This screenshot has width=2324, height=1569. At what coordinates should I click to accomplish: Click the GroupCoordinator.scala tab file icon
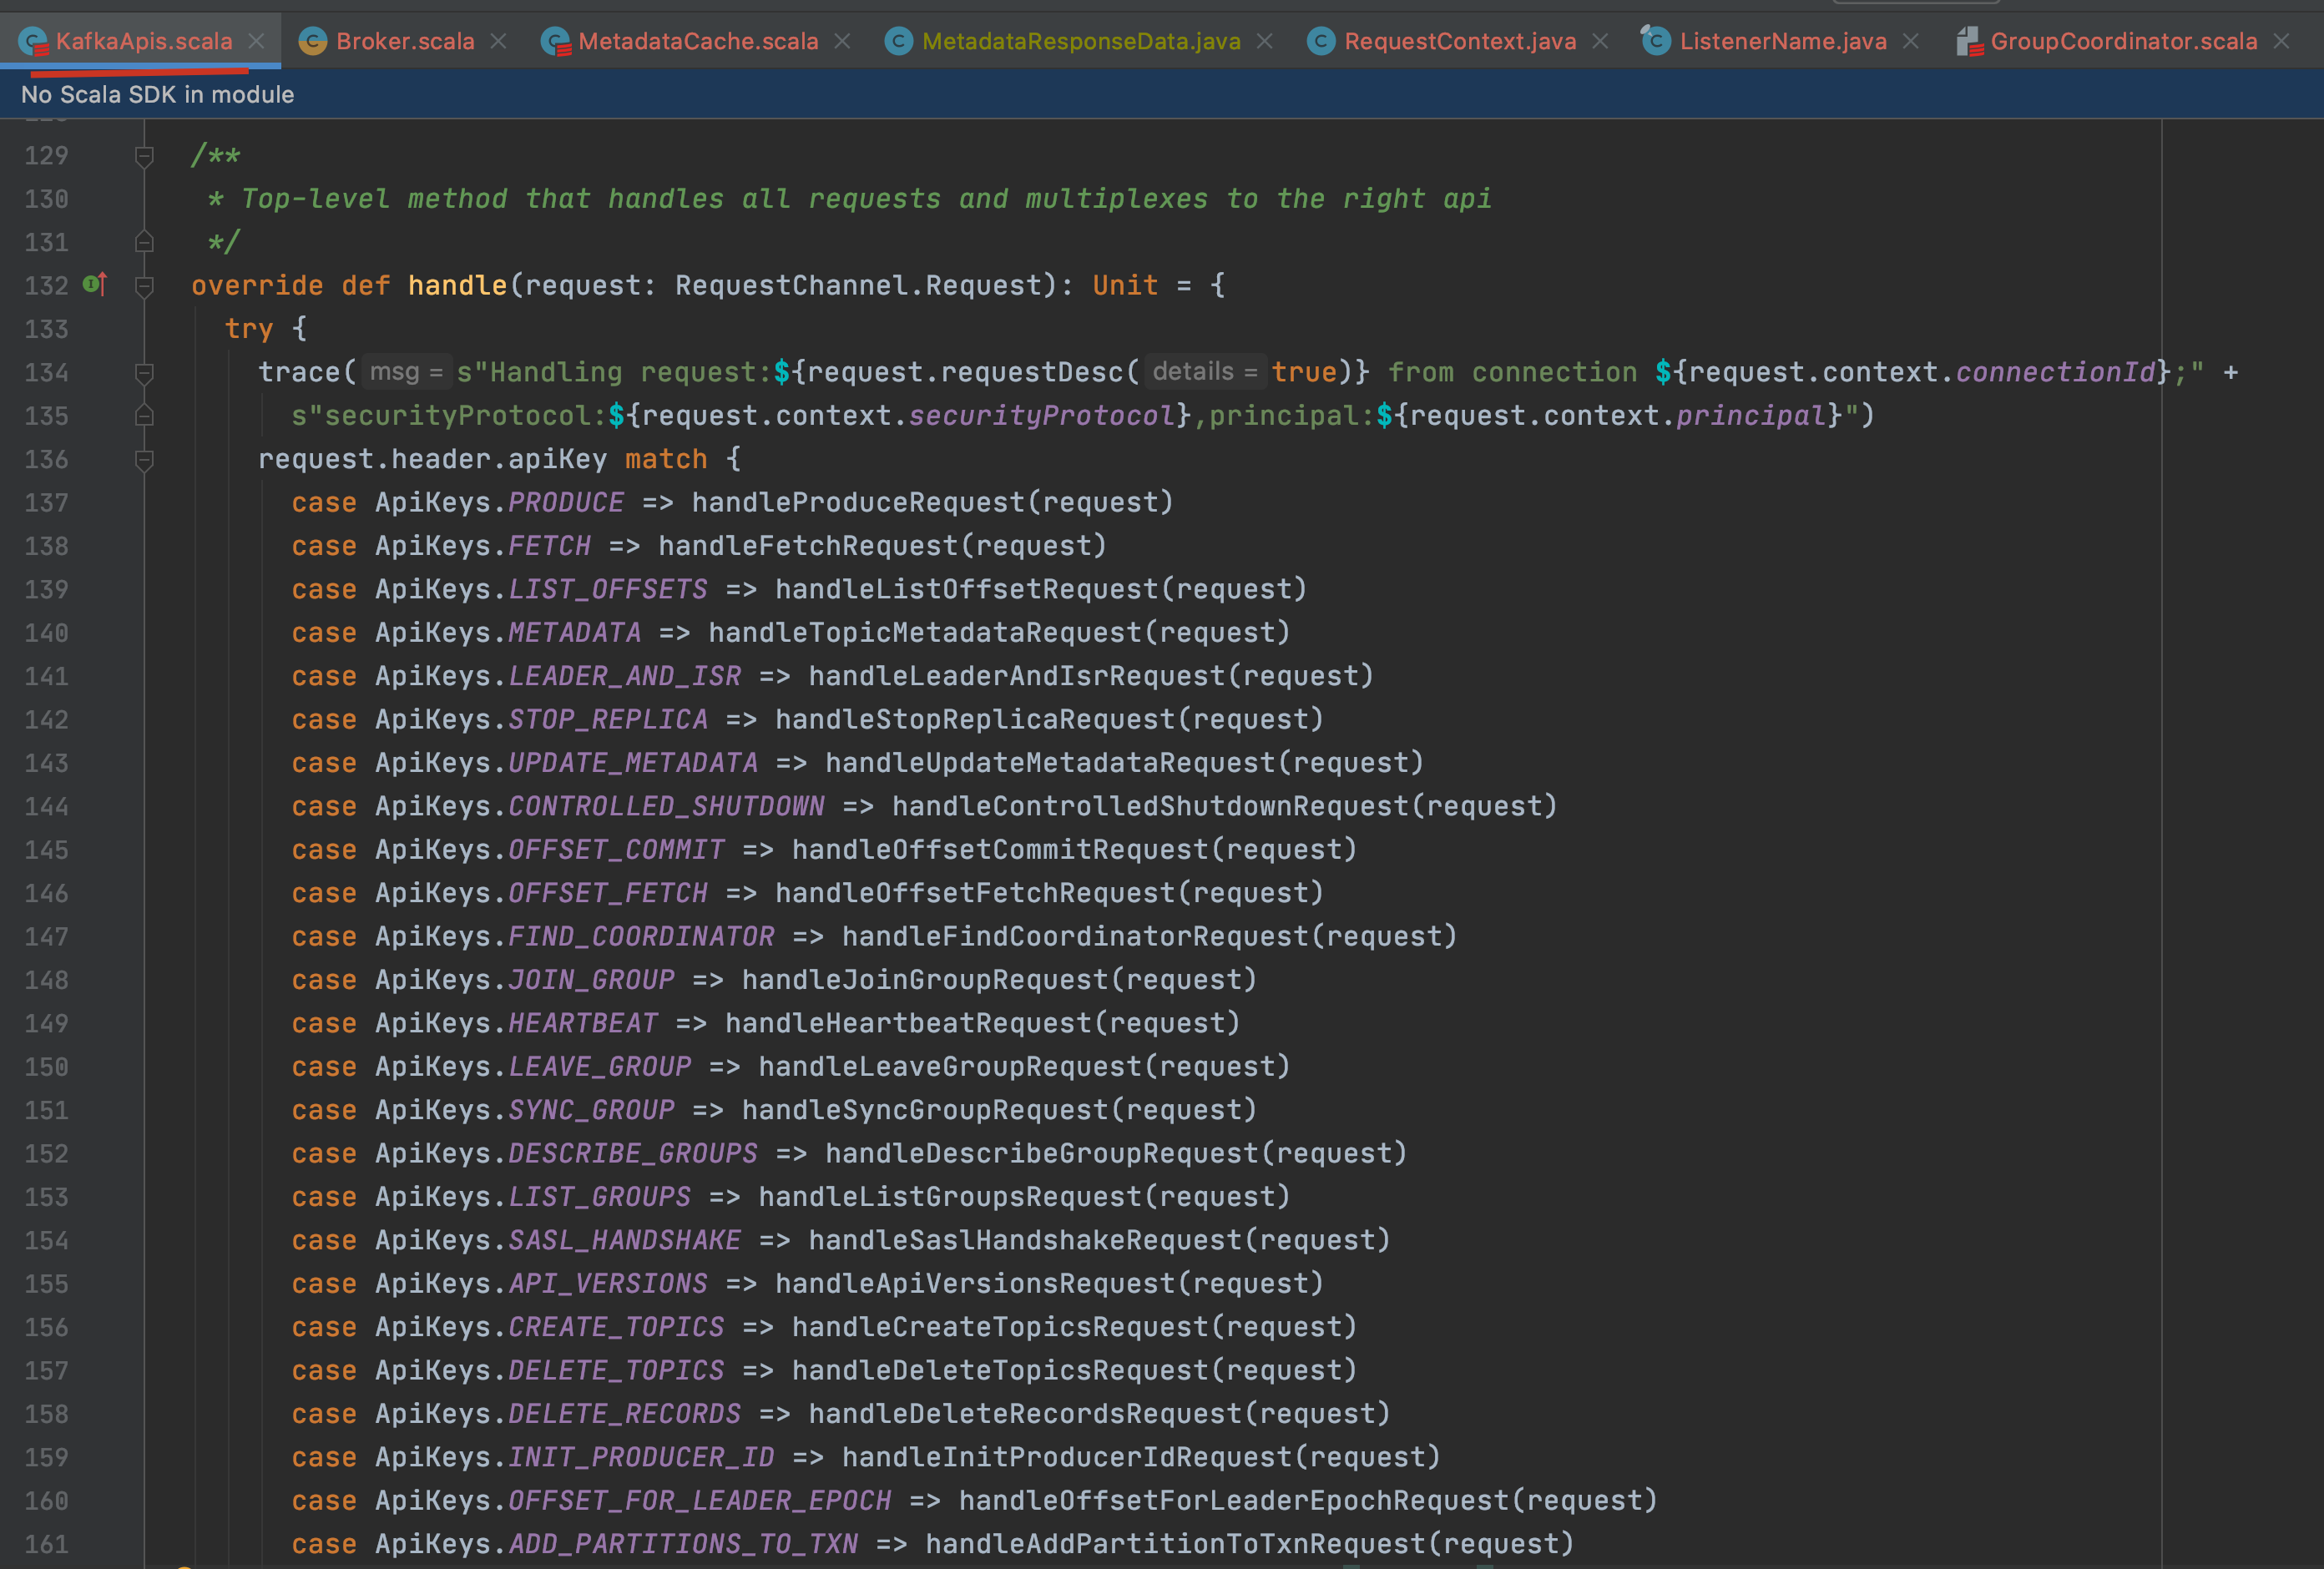tap(1968, 41)
